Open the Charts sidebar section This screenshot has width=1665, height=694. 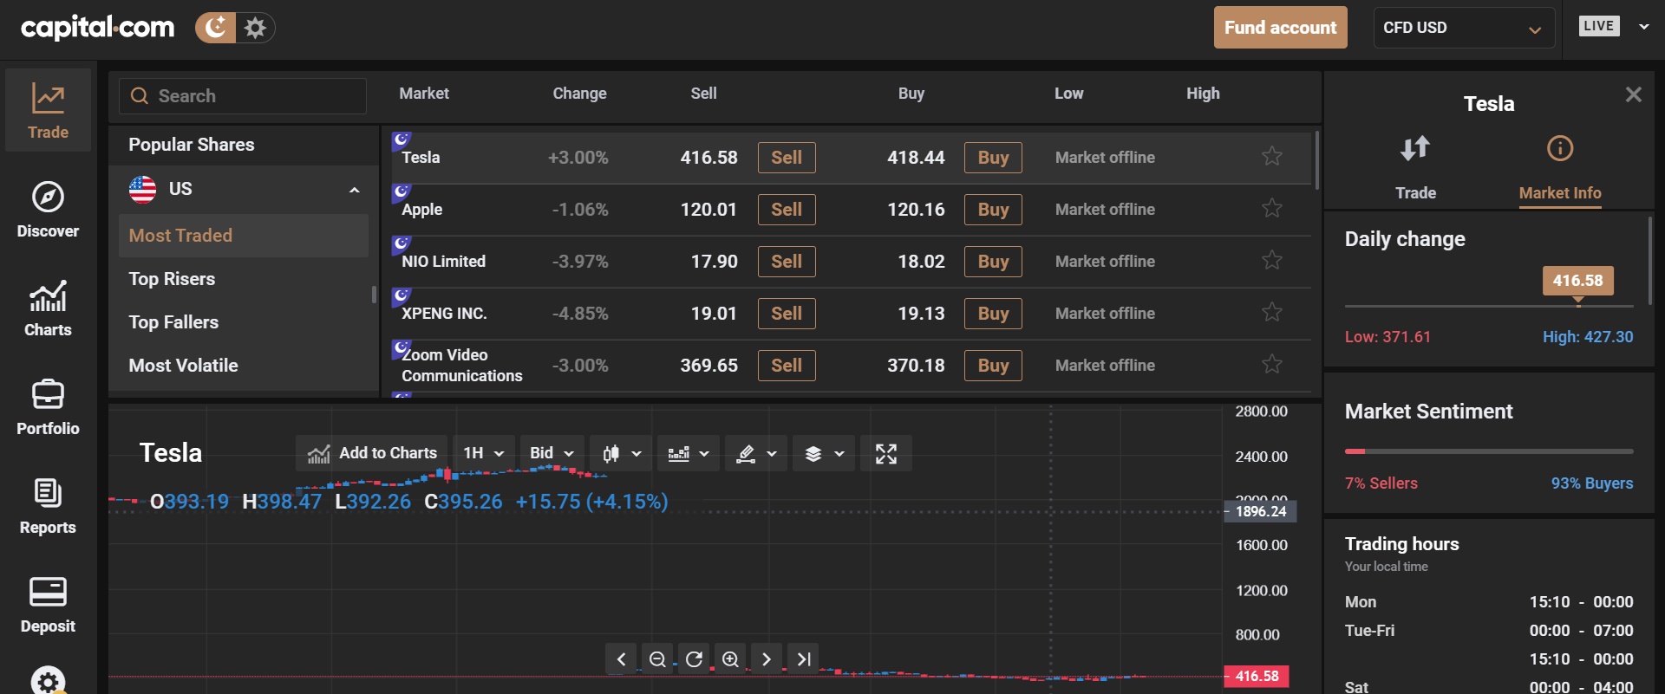[x=49, y=308]
